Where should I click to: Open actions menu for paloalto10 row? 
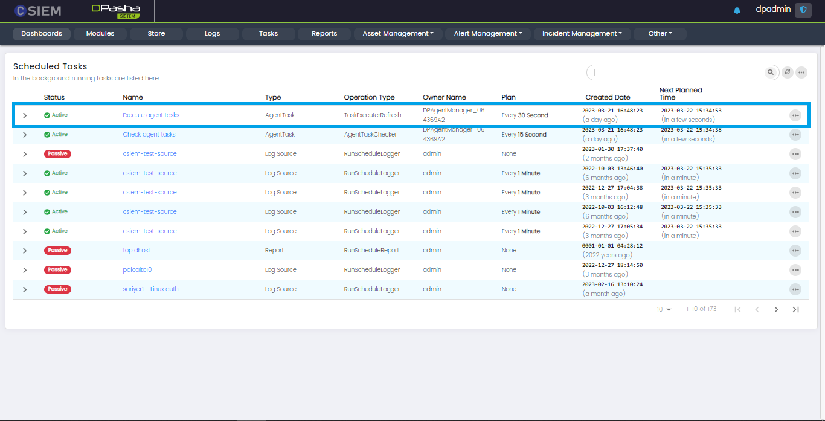795,270
